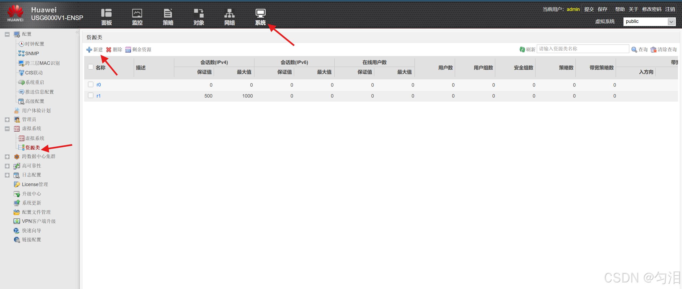Viewport: 682px width, 289px height.
Task: Click 保存 in top bar
Action: tap(602, 9)
